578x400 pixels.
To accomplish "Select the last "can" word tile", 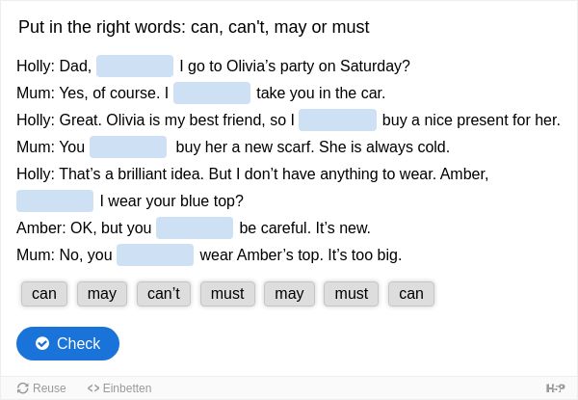I will coord(411,294).
